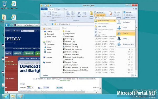The image size is (158, 99).
Task: Open Internet Explorer from taskbar
Action: tap(6, 97)
